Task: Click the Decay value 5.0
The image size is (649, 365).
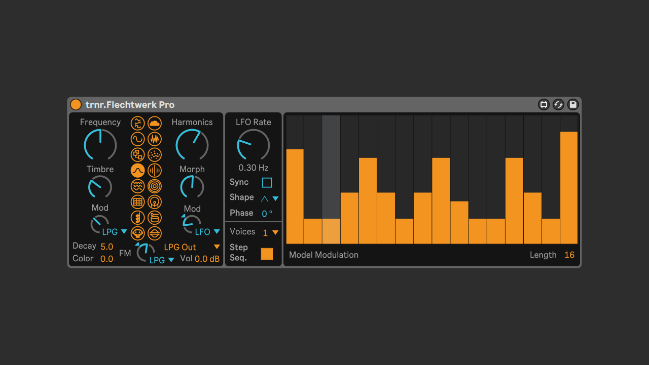Action: click(x=106, y=247)
